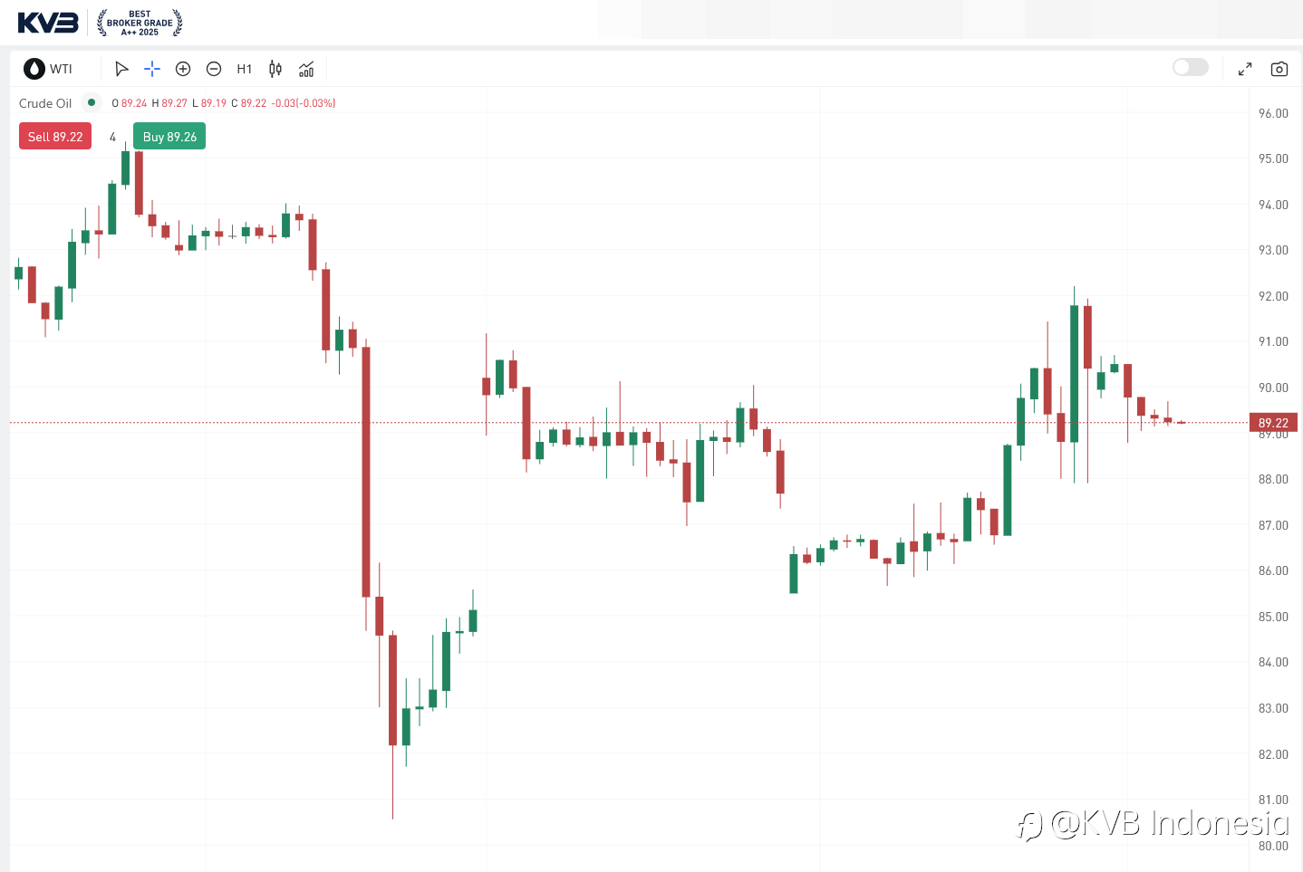Viewport: 1303px width, 872px height.
Task: Enter fullscreen chart mode
Action: [x=1245, y=69]
